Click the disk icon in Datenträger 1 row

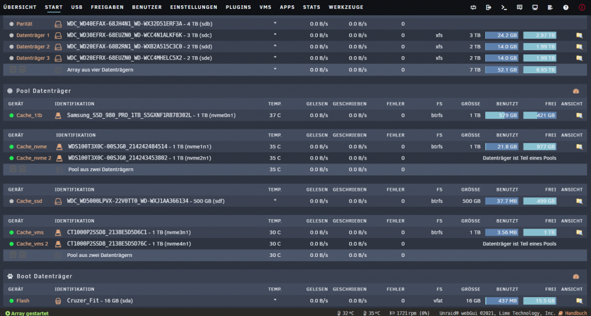(58, 35)
